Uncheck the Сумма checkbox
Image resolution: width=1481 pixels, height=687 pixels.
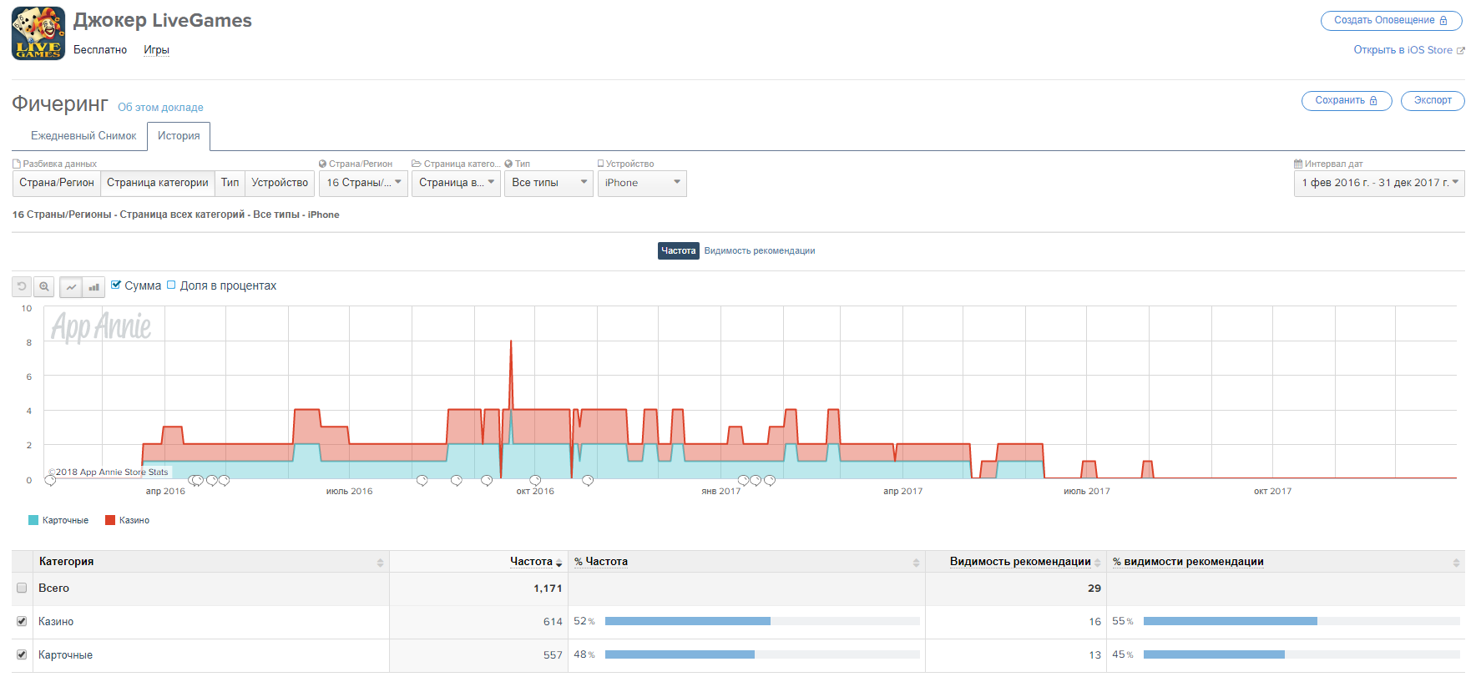116,285
